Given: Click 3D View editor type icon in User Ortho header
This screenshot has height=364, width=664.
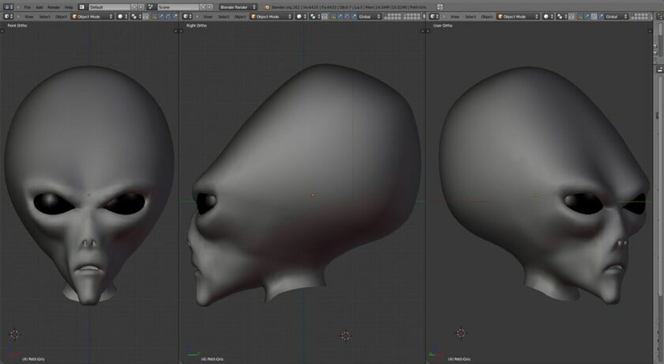Looking at the screenshot, I should [x=432, y=17].
